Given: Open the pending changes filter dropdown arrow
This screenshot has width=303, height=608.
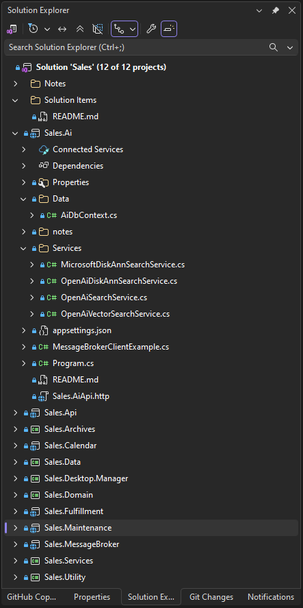Looking at the screenshot, I should [47, 29].
